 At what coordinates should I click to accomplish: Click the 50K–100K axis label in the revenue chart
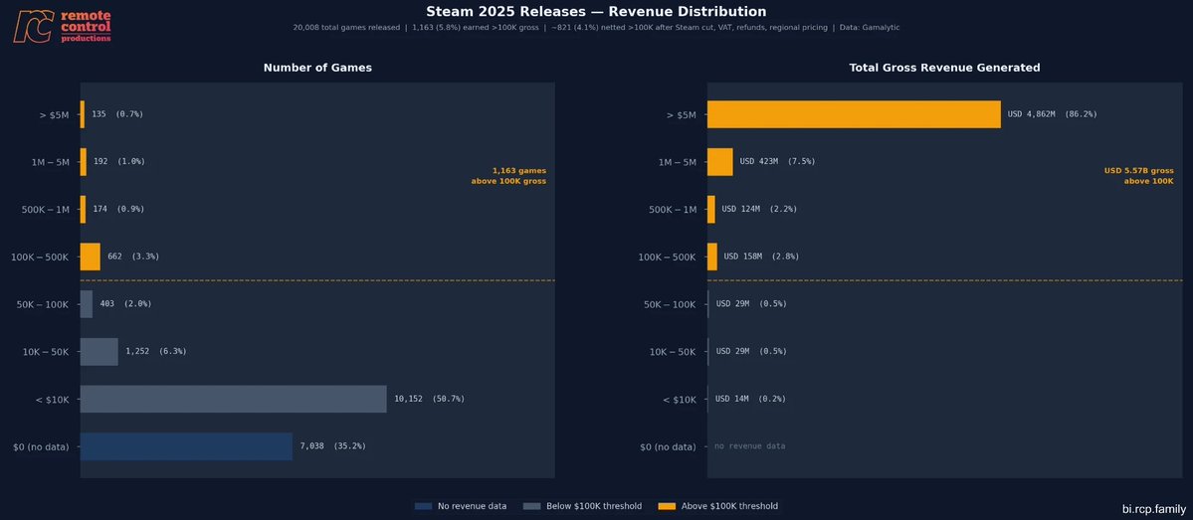(x=671, y=305)
